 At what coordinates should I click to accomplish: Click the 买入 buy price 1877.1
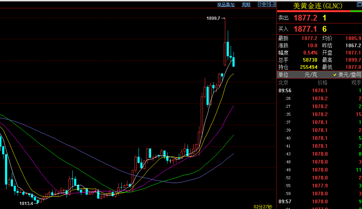305,29
